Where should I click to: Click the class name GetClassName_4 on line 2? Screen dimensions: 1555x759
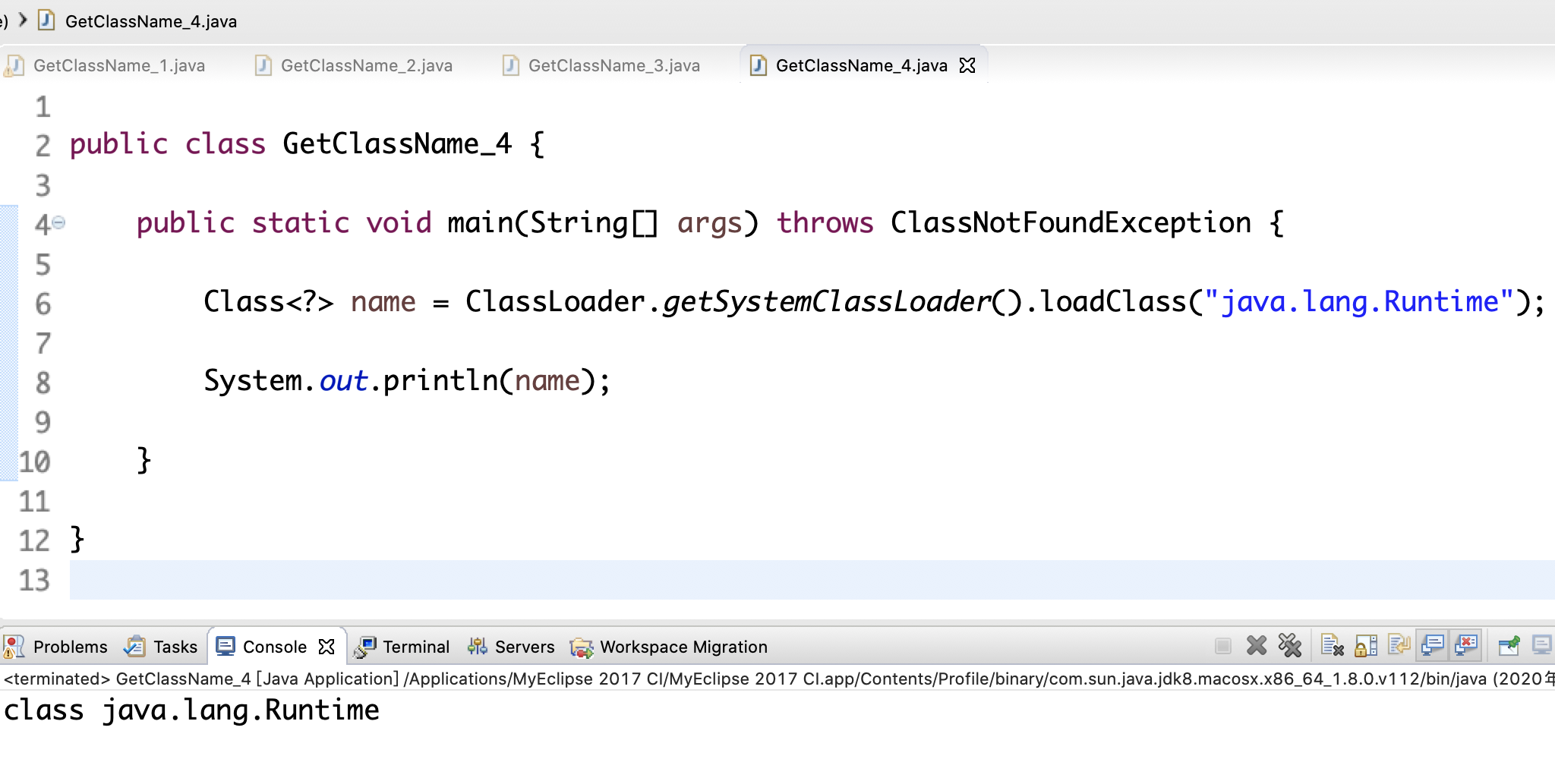coord(397,144)
